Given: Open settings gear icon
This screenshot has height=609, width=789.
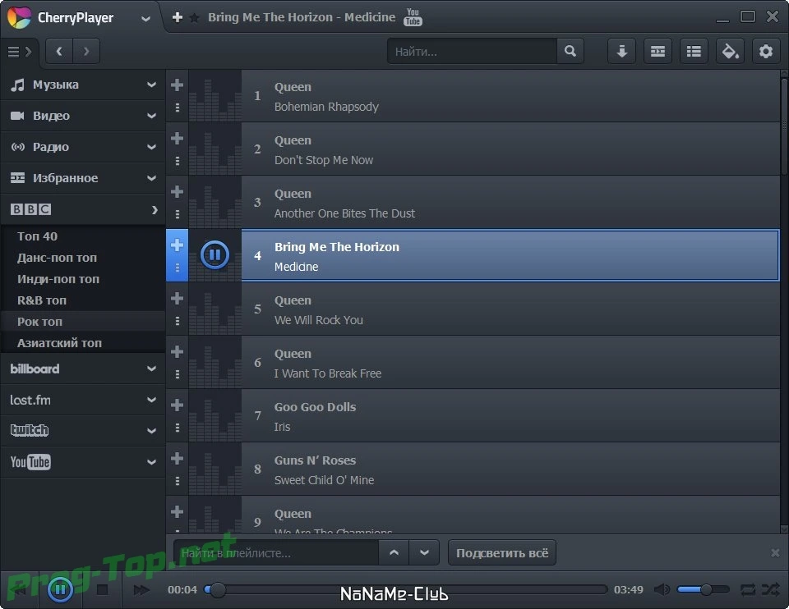Looking at the screenshot, I should [766, 51].
